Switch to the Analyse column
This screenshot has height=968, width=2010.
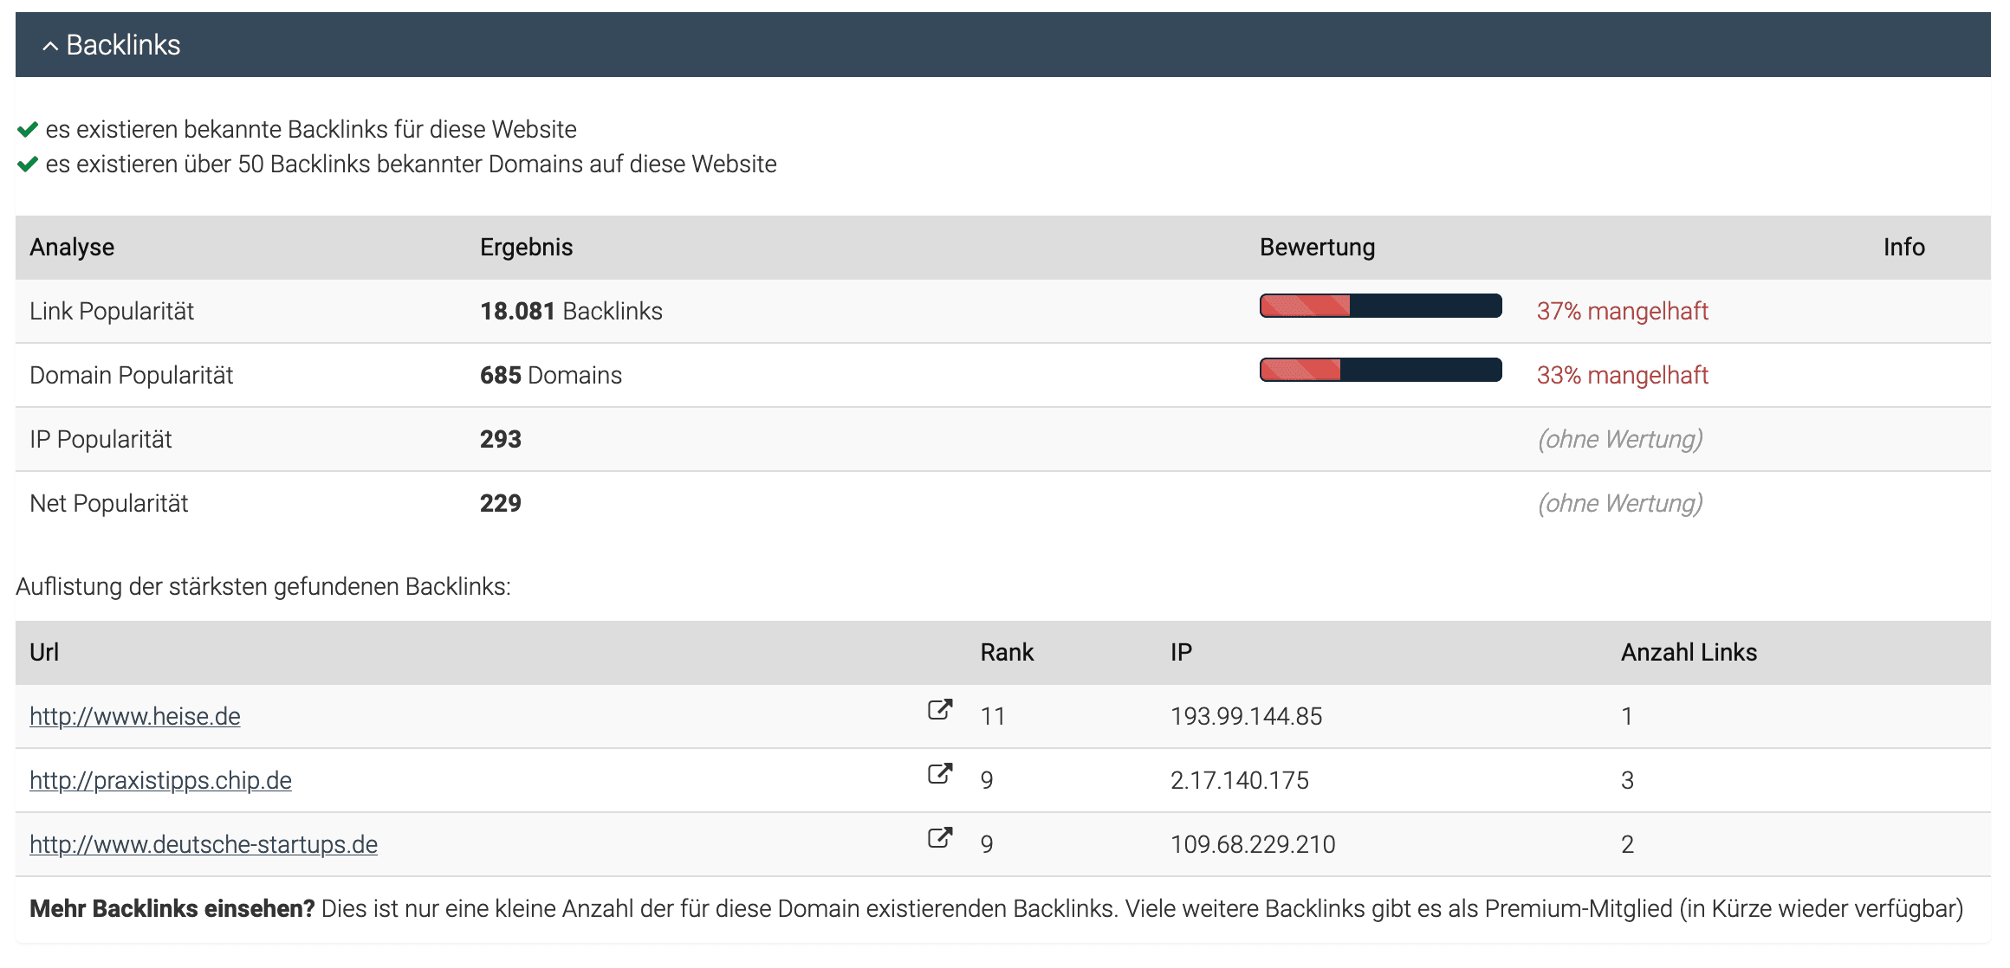point(72,247)
